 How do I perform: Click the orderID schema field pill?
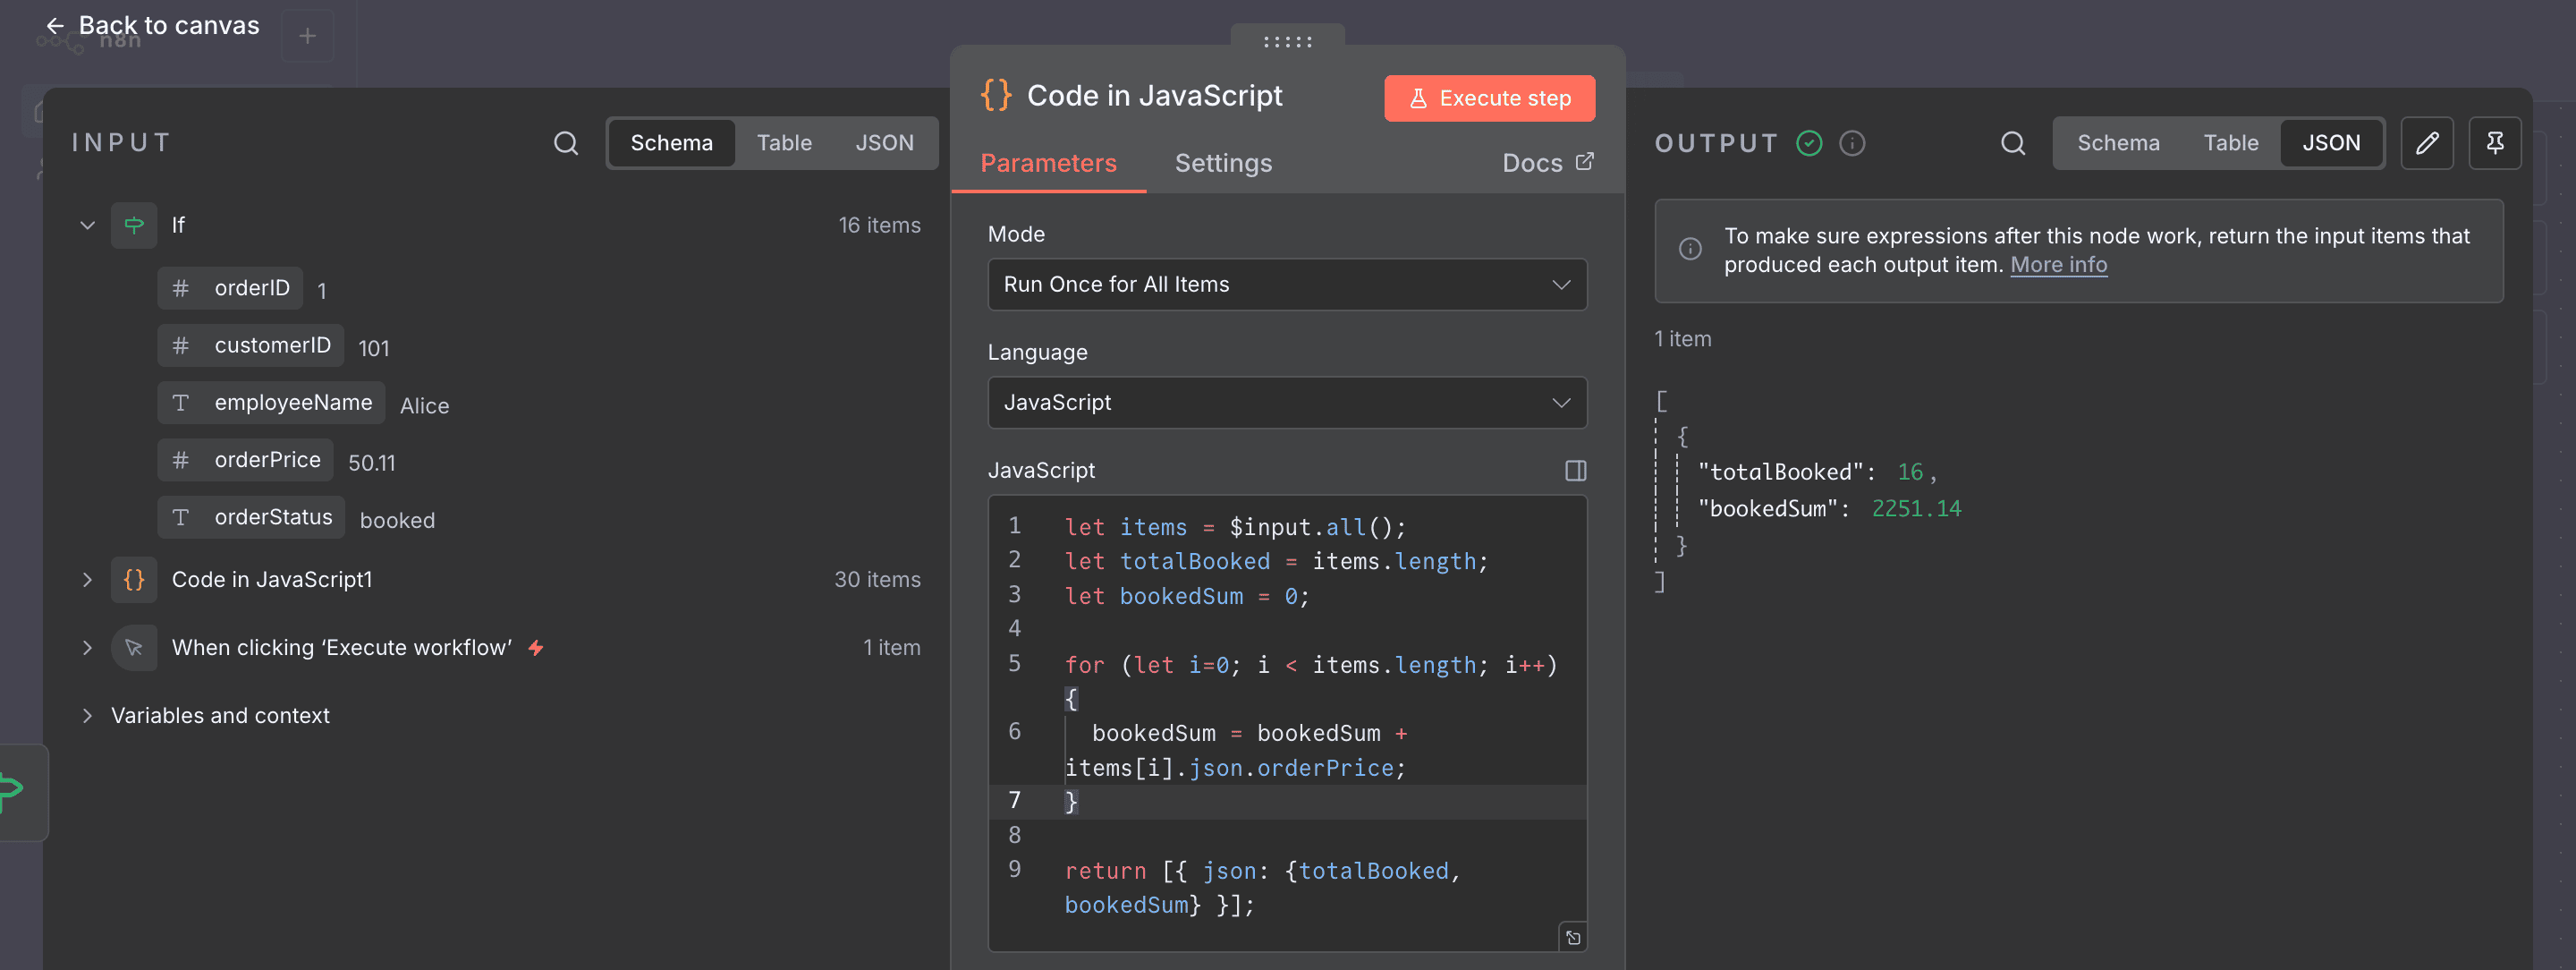[230, 288]
